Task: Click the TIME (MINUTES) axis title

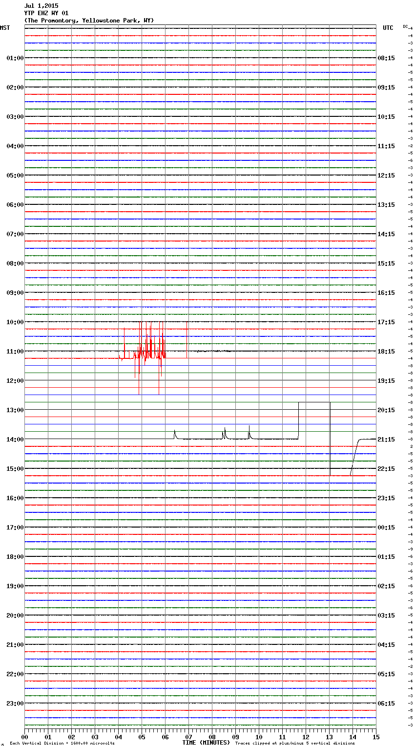Action: click(x=206, y=743)
